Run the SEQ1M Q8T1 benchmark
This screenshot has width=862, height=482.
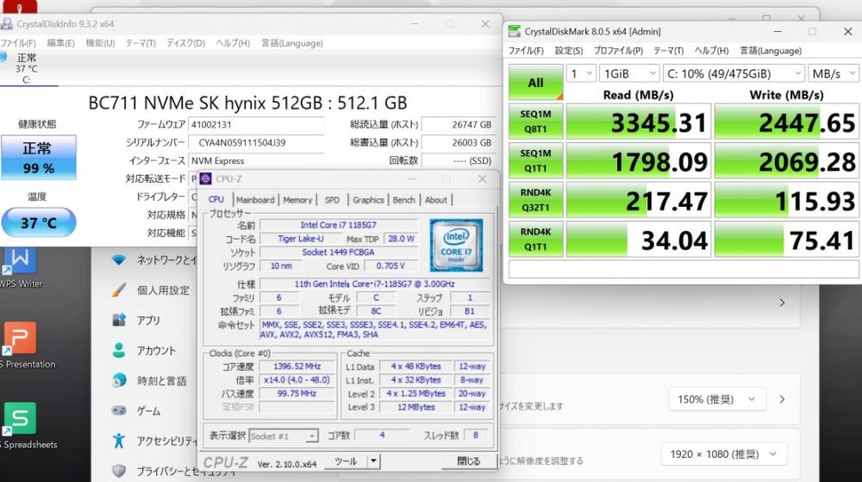click(535, 122)
